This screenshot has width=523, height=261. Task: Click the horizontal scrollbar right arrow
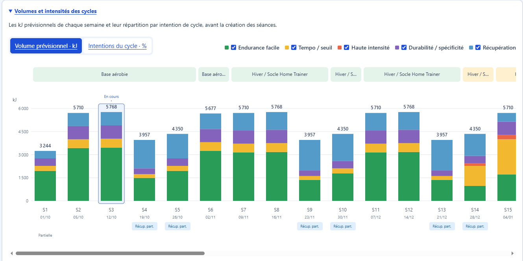[512, 254]
